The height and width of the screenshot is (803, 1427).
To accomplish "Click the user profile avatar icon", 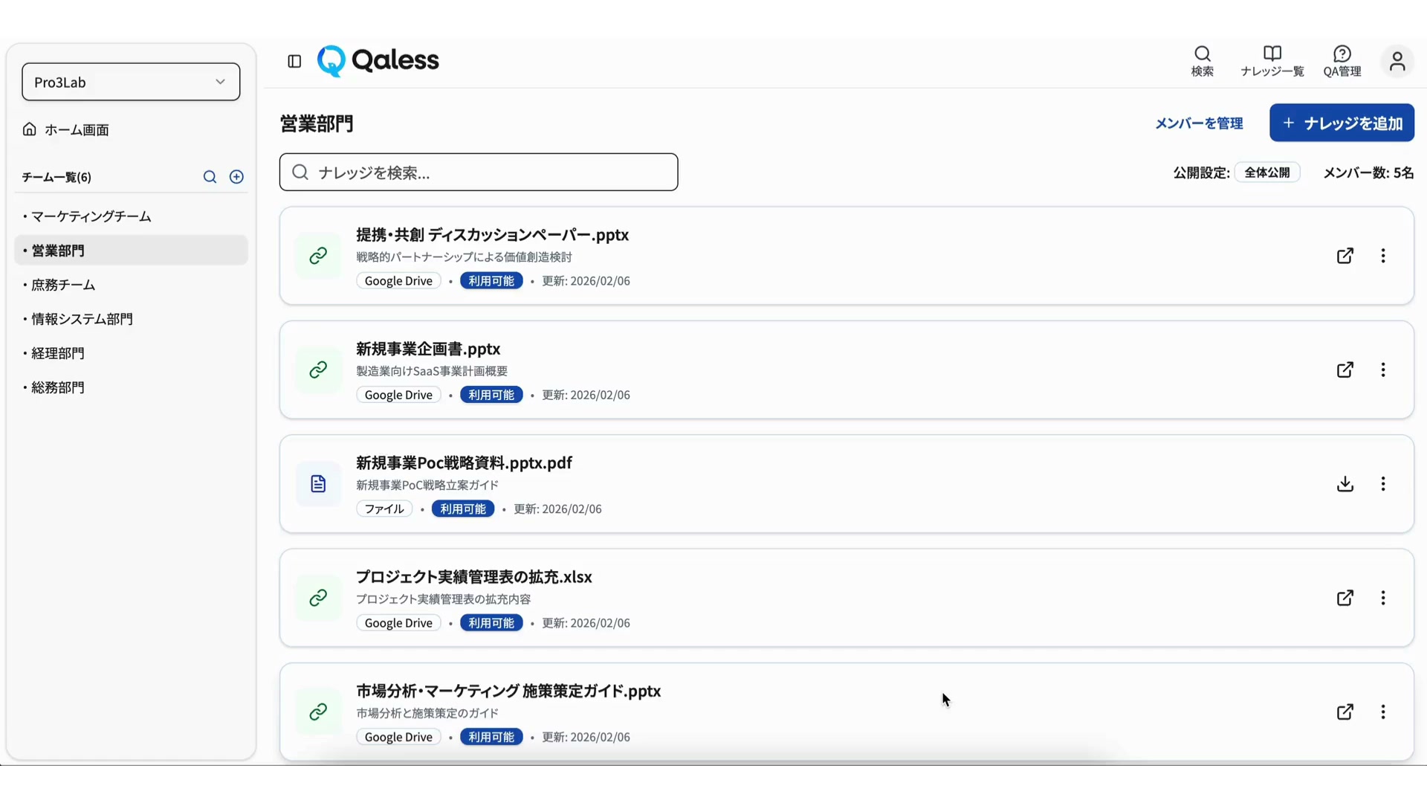I will tap(1397, 61).
